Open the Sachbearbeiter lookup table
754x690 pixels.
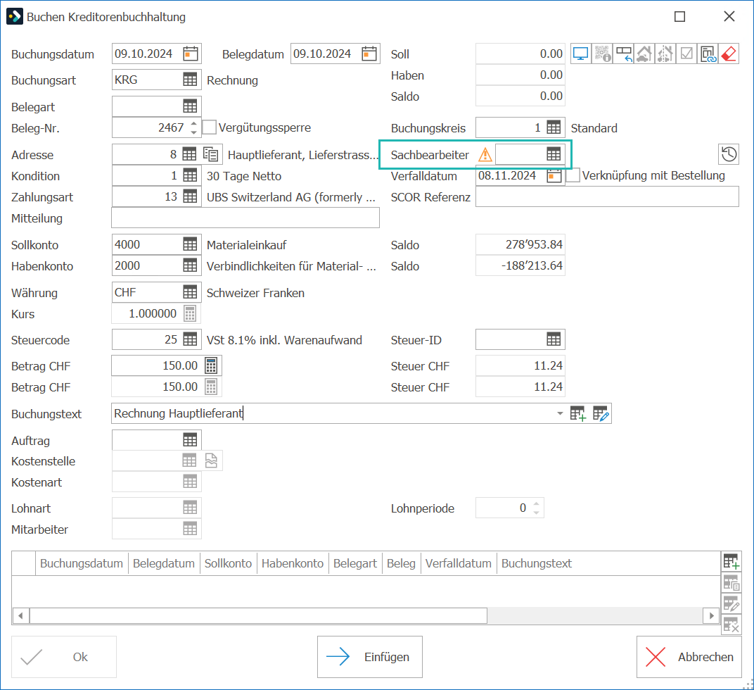point(554,154)
